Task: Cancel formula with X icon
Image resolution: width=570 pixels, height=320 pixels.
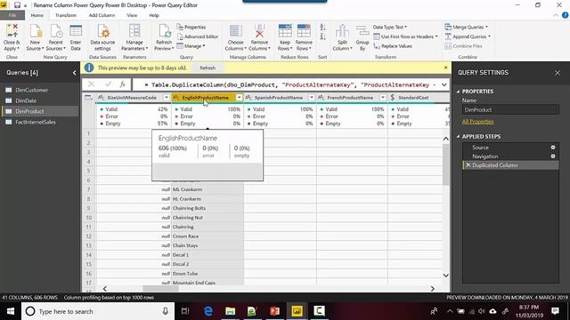Action: 91,84
